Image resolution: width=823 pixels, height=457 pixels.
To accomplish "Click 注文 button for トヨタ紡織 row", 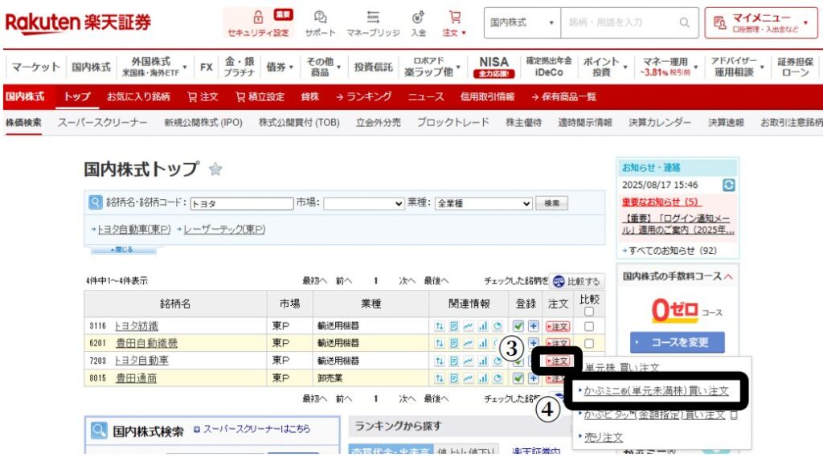I will 558,326.
